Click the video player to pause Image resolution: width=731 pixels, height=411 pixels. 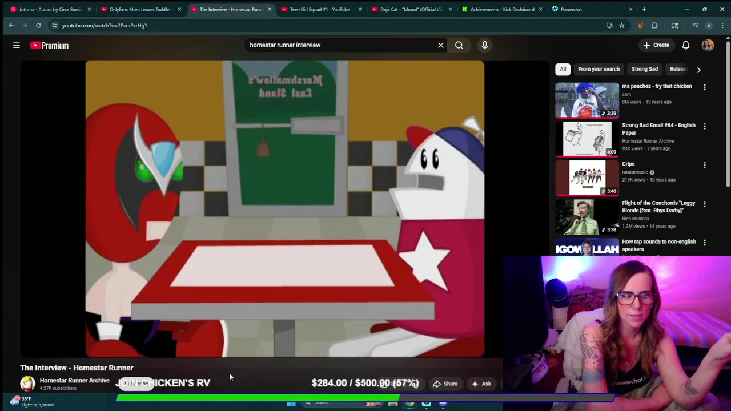click(284, 208)
